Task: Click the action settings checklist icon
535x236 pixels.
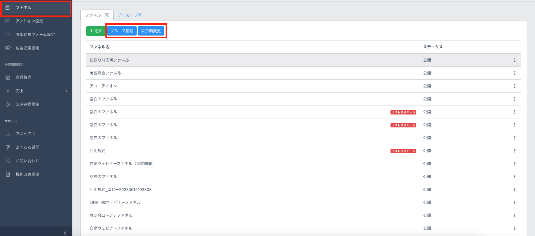Action: click(8, 21)
